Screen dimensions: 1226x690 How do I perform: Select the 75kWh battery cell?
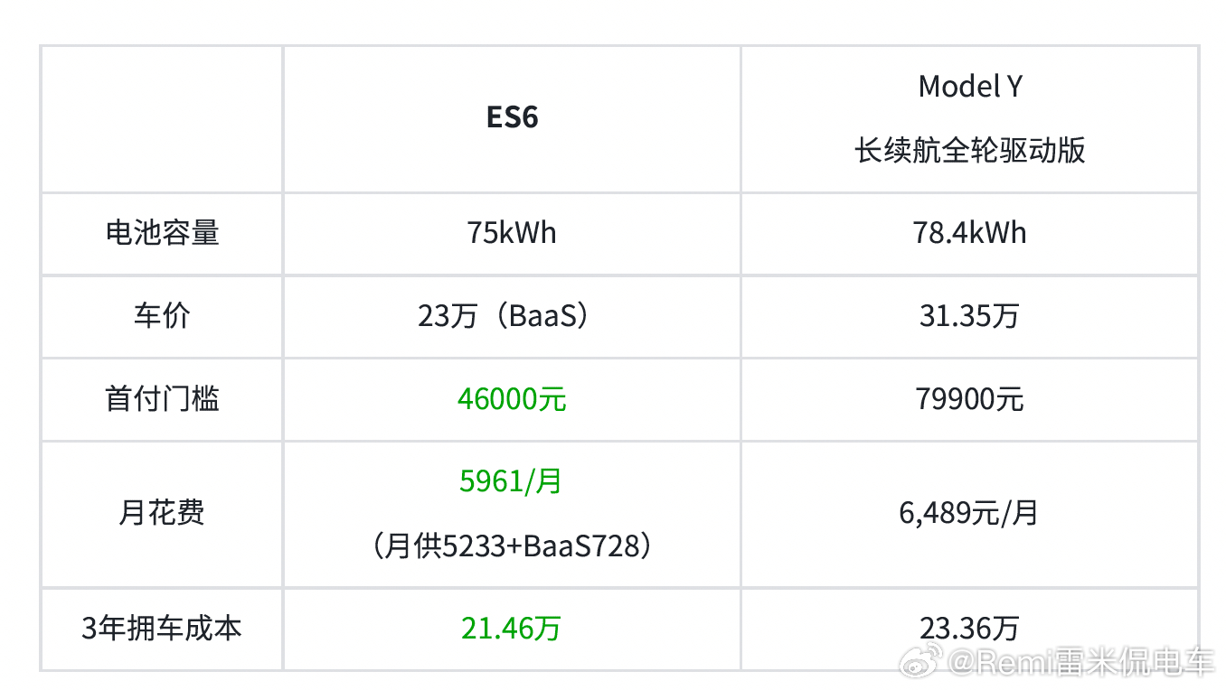[x=512, y=233]
